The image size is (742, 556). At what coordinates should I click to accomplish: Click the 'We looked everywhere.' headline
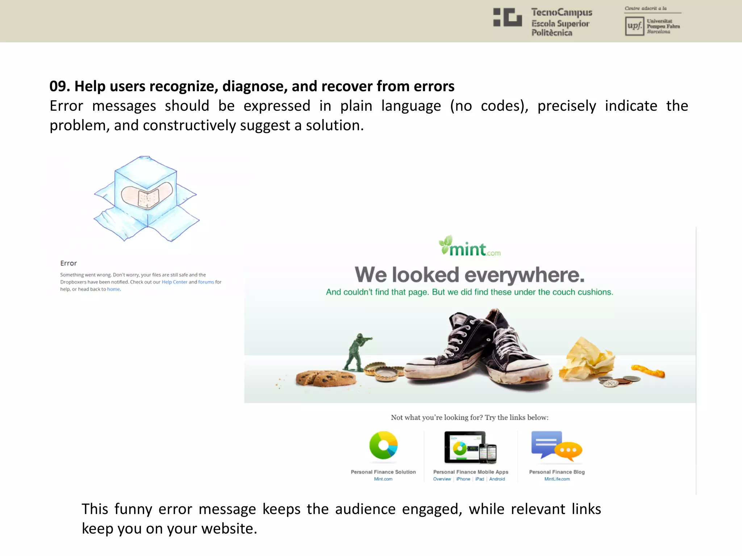pyautogui.click(x=470, y=275)
